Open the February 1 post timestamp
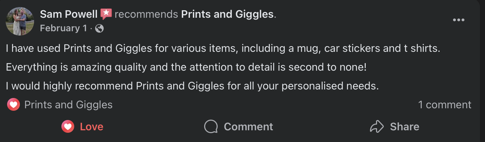Viewport: 485px width, 142px height. pos(63,28)
